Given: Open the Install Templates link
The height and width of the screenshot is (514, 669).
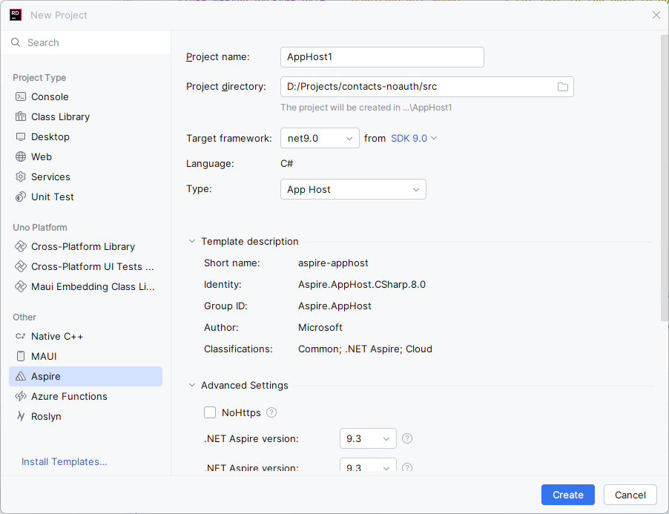Looking at the screenshot, I should tap(65, 461).
